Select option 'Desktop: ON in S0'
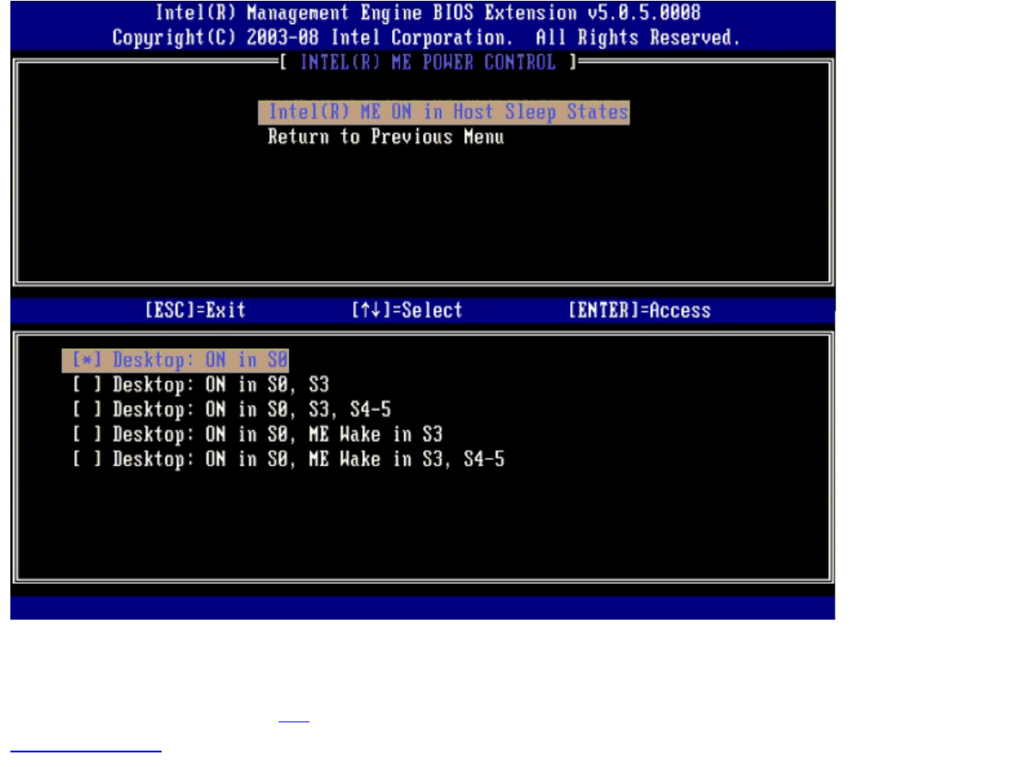The width and height of the screenshot is (1018, 767). click(x=175, y=359)
